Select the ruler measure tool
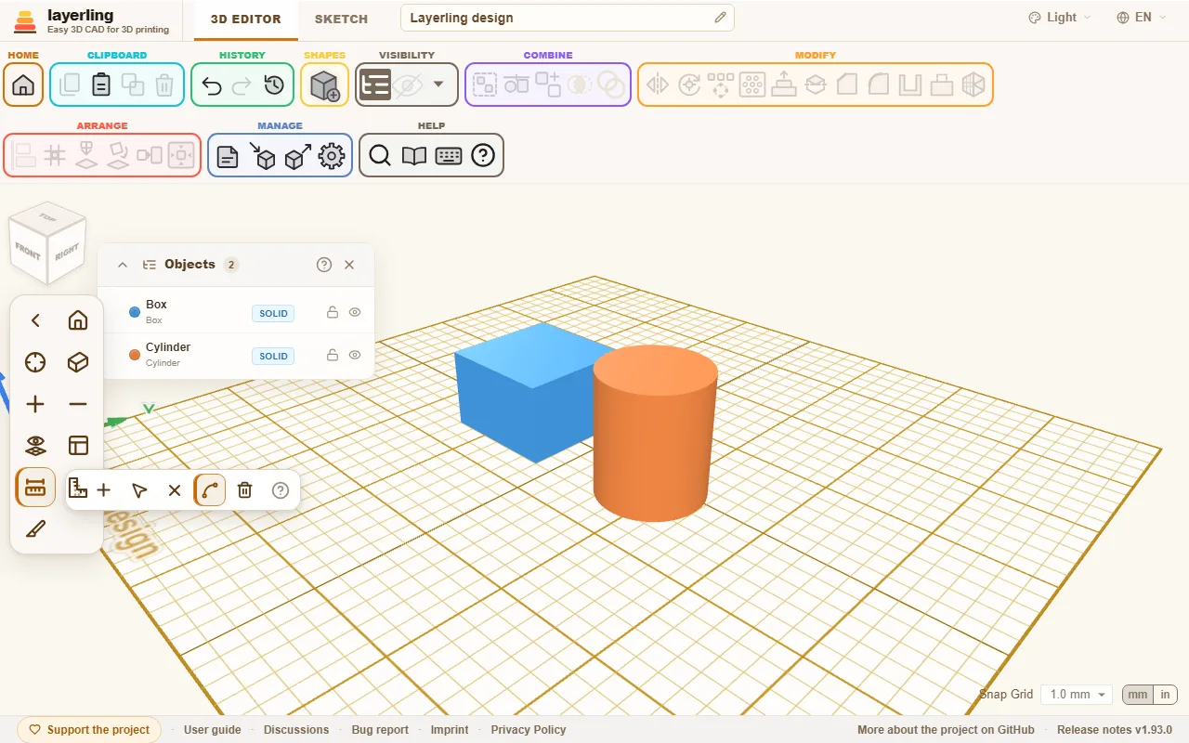The height and width of the screenshot is (743, 1189). point(35,488)
